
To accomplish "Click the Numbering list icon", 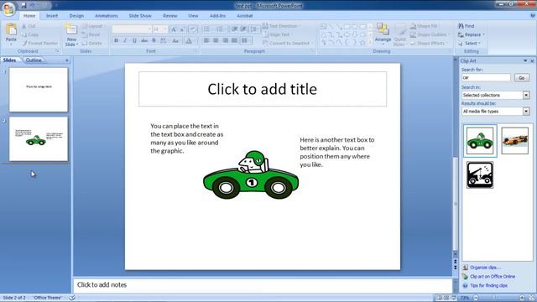I will click(x=221, y=29).
